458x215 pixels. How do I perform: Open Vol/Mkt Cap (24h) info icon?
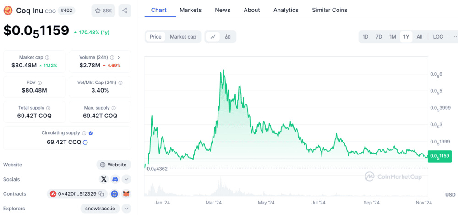[120, 83]
